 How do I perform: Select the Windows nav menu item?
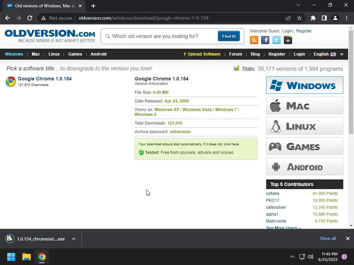14,54
